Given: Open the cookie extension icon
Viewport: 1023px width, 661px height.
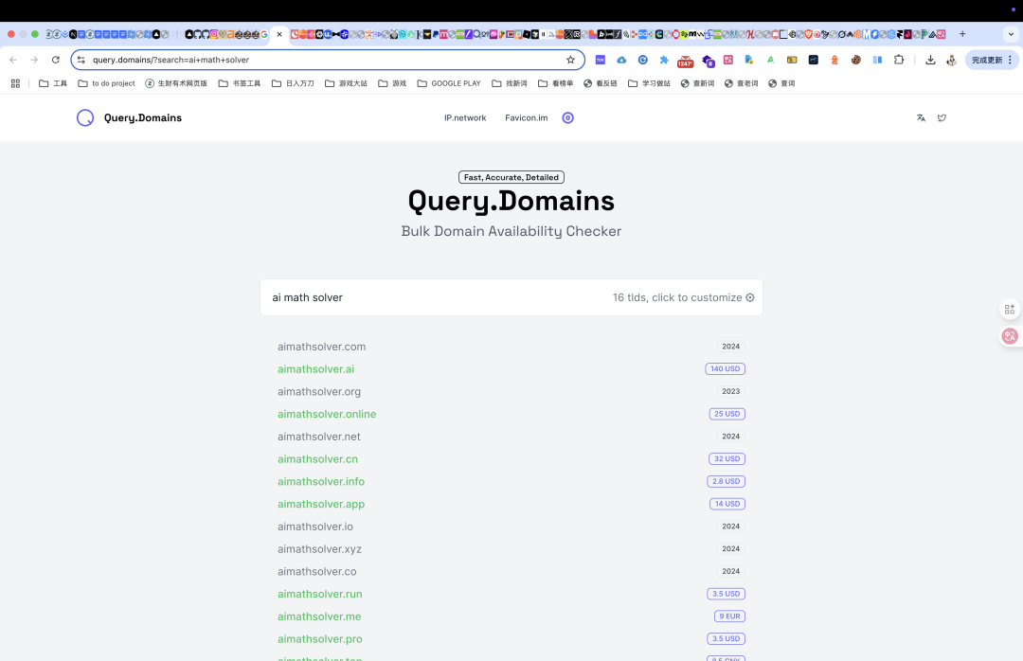Looking at the screenshot, I should tap(855, 60).
